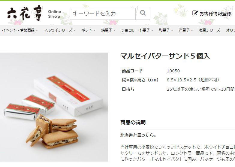Click the magnifying glass search icon

[143, 14]
